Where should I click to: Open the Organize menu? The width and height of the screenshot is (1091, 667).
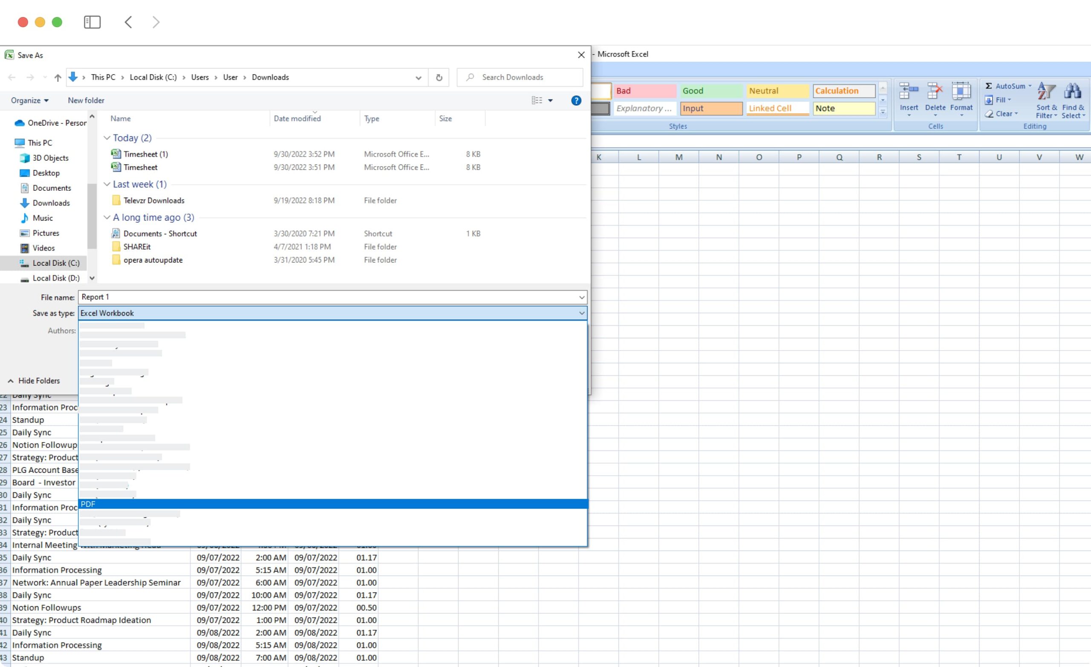point(30,101)
